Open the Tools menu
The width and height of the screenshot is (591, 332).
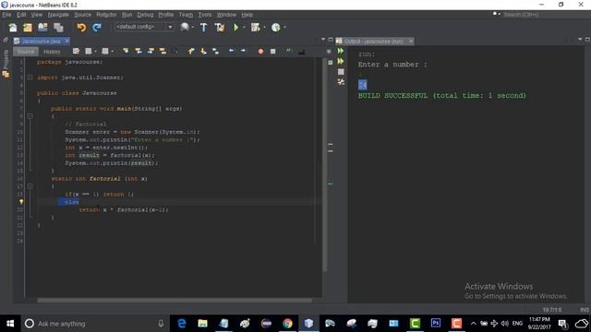pyautogui.click(x=205, y=15)
